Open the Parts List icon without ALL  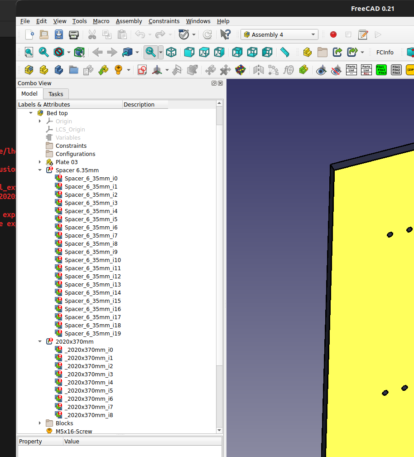[x=351, y=70]
